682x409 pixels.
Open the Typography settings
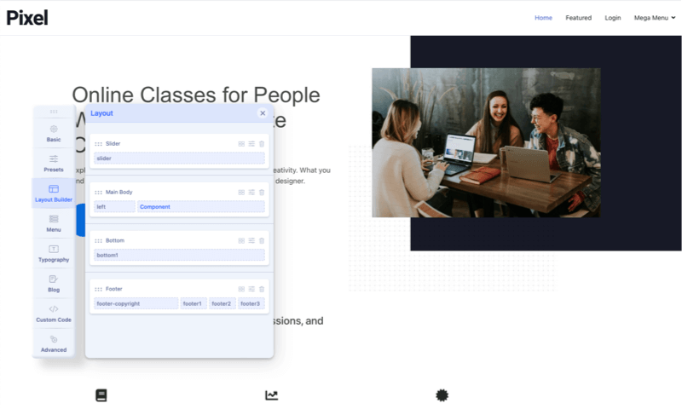click(x=54, y=253)
